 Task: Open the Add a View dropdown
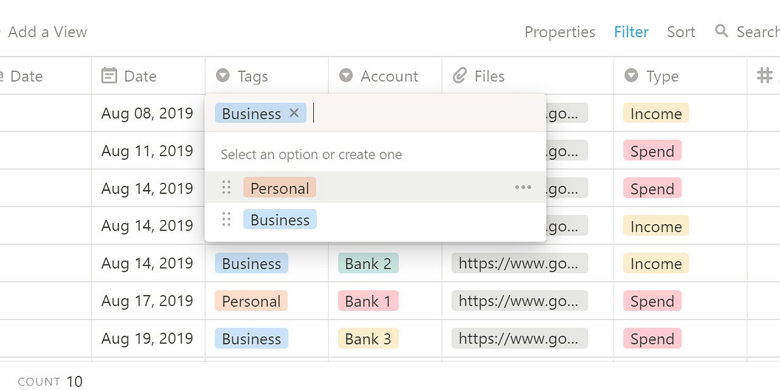(x=46, y=32)
